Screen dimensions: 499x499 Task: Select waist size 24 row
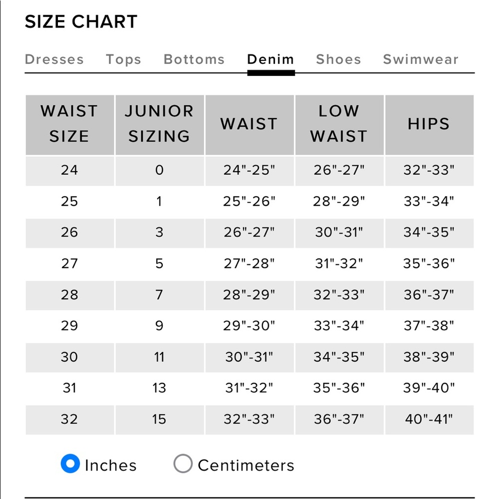(x=69, y=170)
